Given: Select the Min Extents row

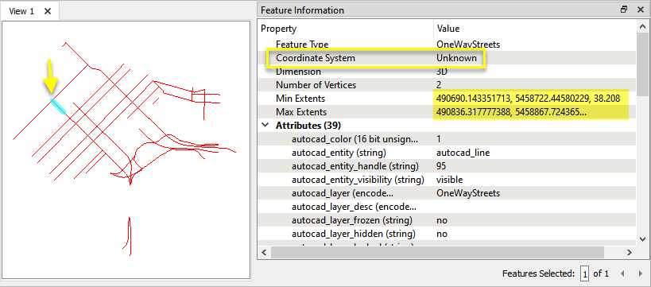Looking at the screenshot, I should point(448,99).
